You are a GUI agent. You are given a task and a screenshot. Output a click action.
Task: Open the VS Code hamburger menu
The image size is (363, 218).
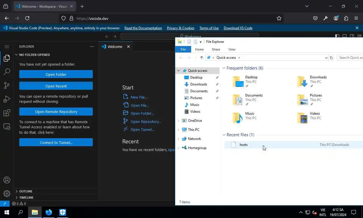(x=7, y=47)
